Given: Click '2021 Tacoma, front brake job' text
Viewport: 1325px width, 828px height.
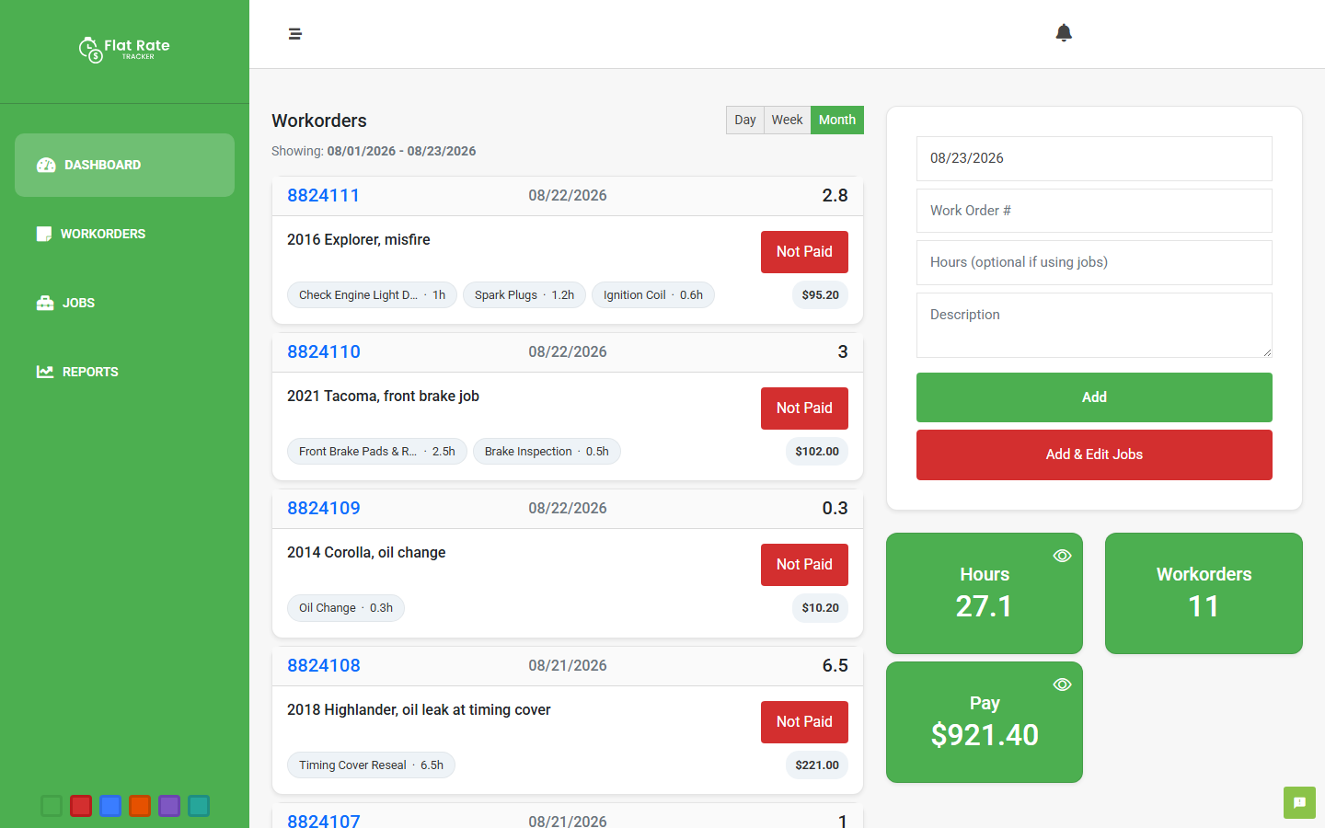Looking at the screenshot, I should (x=383, y=397).
